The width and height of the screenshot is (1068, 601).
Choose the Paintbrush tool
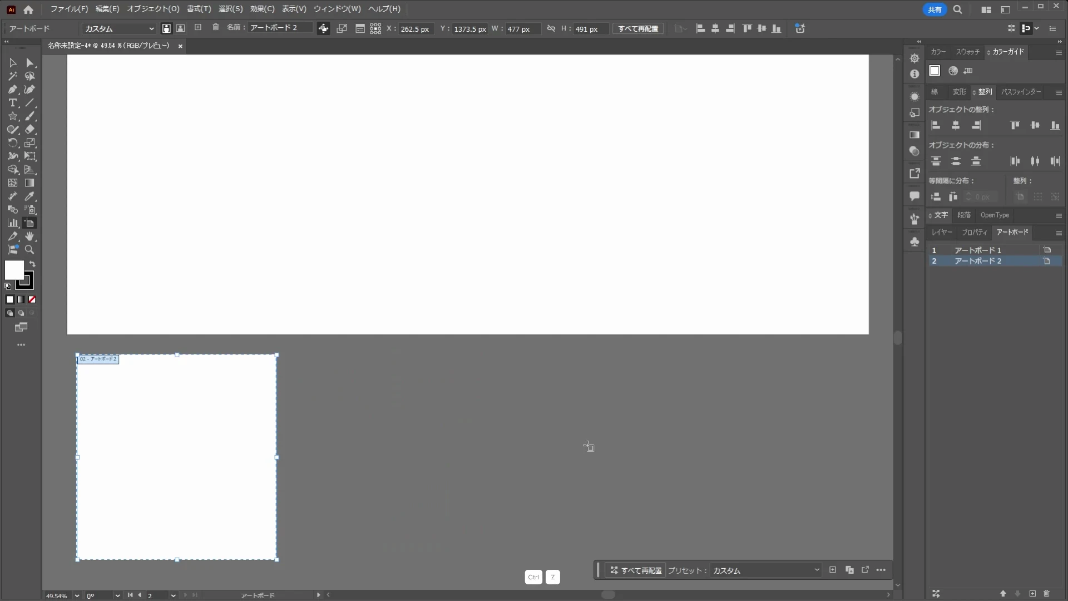pyautogui.click(x=30, y=116)
